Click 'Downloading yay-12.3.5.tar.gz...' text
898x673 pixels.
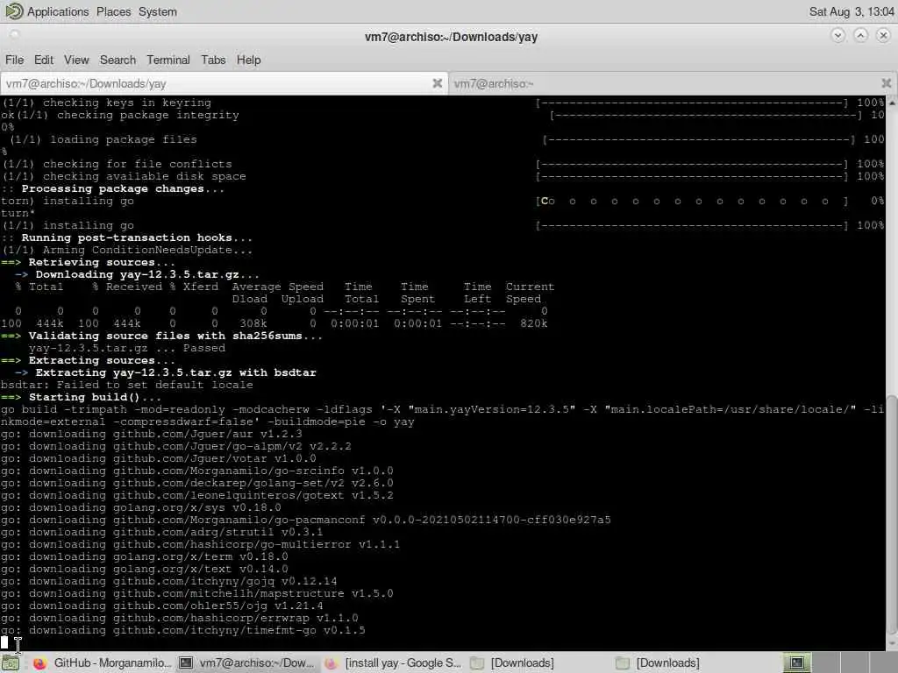point(147,274)
